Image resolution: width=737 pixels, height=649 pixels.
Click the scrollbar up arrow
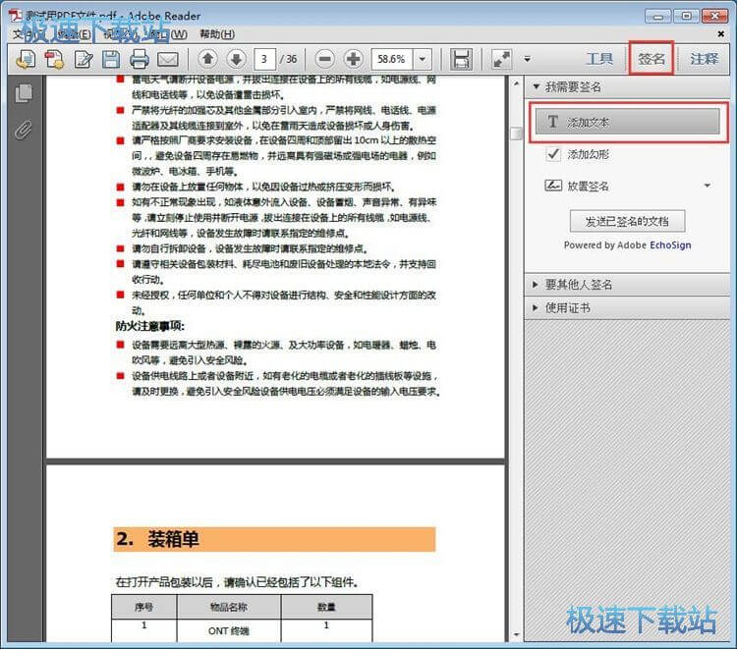click(516, 83)
